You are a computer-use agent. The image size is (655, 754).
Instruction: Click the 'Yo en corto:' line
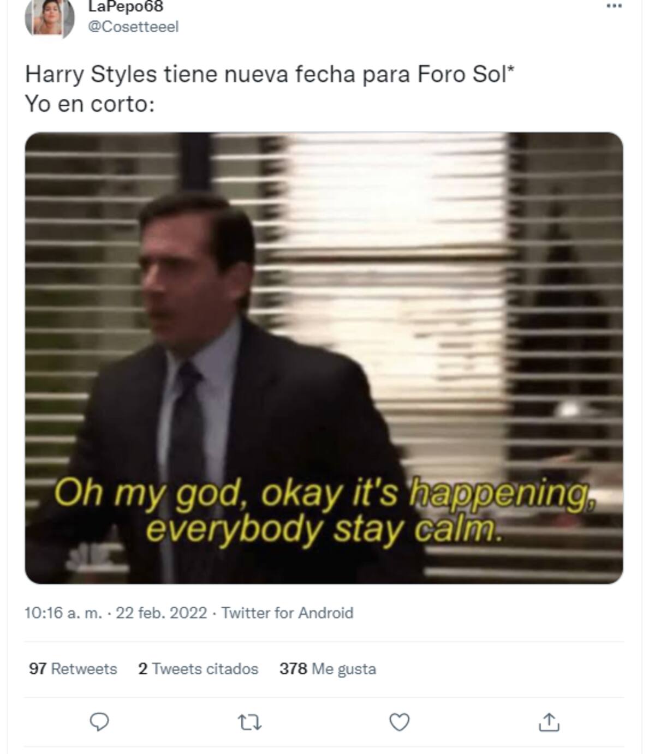(x=90, y=104)
